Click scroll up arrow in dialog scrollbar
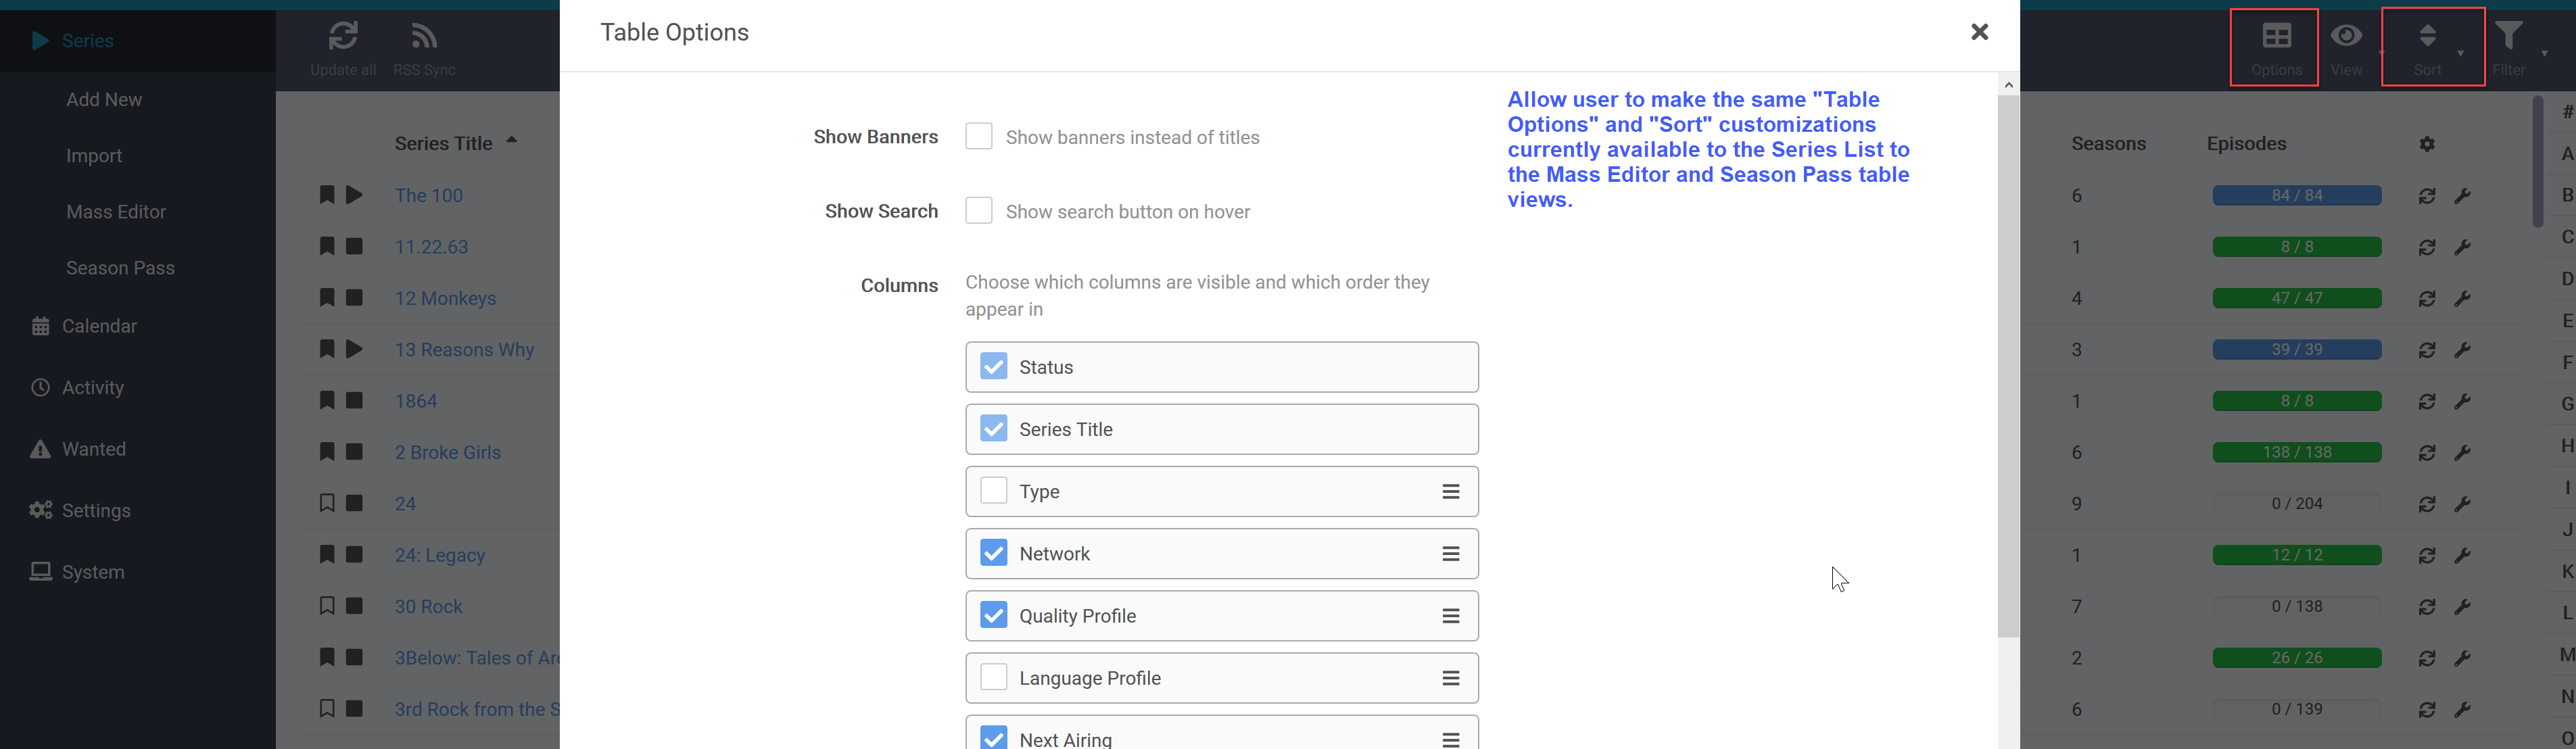 click(x=2008, y=85)
